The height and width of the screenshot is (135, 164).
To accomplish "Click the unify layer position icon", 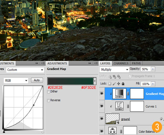I will (110, 77).
